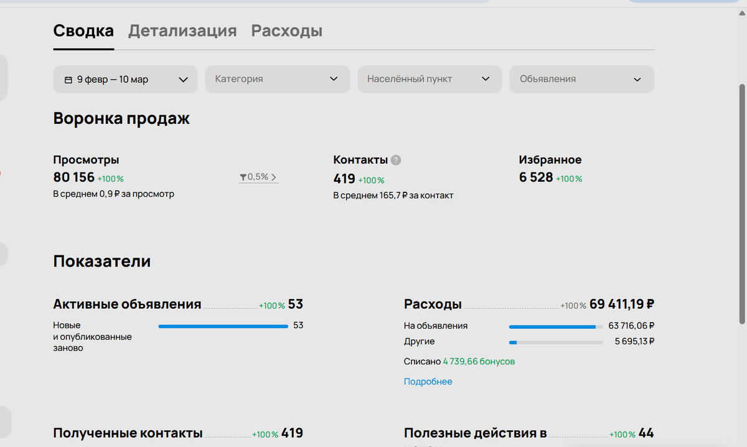
Task: Click the Просмотры value 80 156
Action: click(x=75, y=177)
